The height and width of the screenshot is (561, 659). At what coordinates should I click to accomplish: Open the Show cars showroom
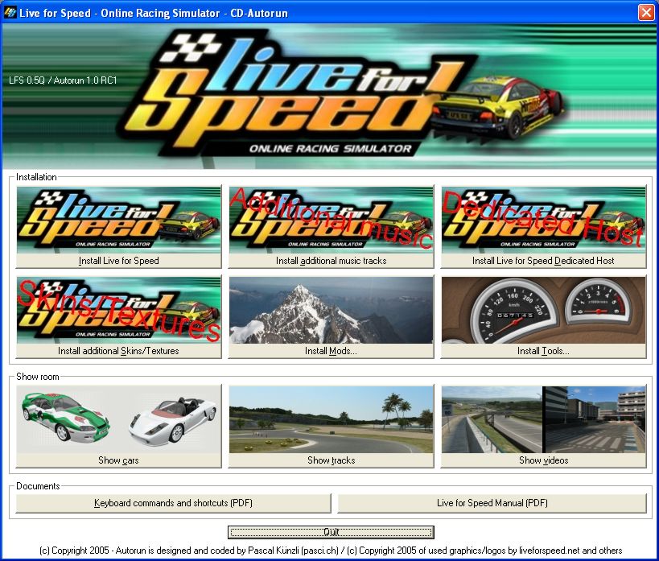pos(118,427)
